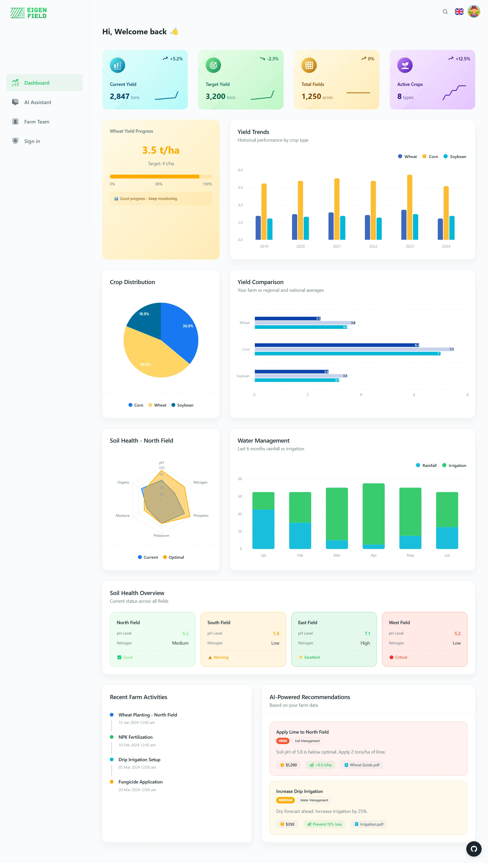488x863 pixels.
Task: Open the Irrigation.pdf link
Action: point(369,824)
